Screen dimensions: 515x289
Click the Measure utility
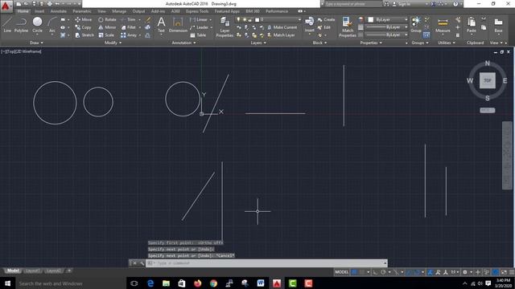pos(443,25)
